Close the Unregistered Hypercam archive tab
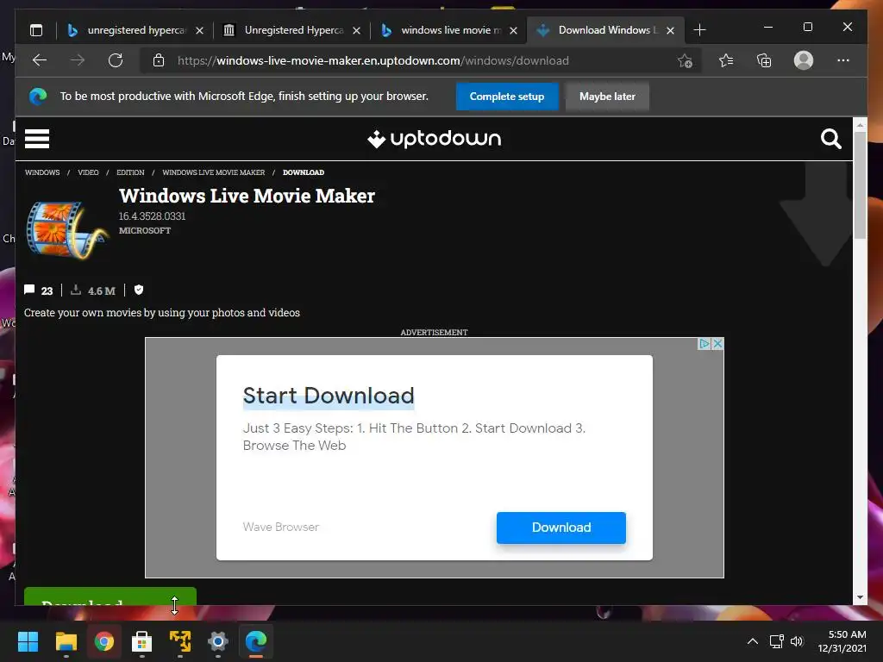This screenshot has height=662, width=883. (356, 30)
